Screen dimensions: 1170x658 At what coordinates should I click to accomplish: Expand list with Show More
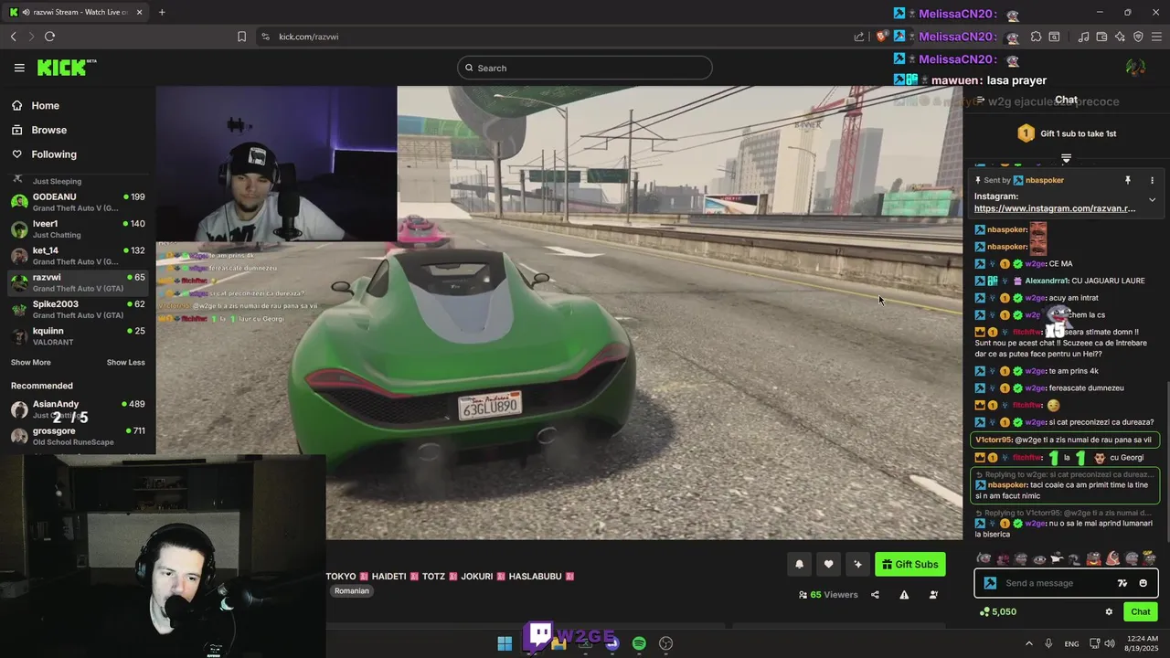31,363
